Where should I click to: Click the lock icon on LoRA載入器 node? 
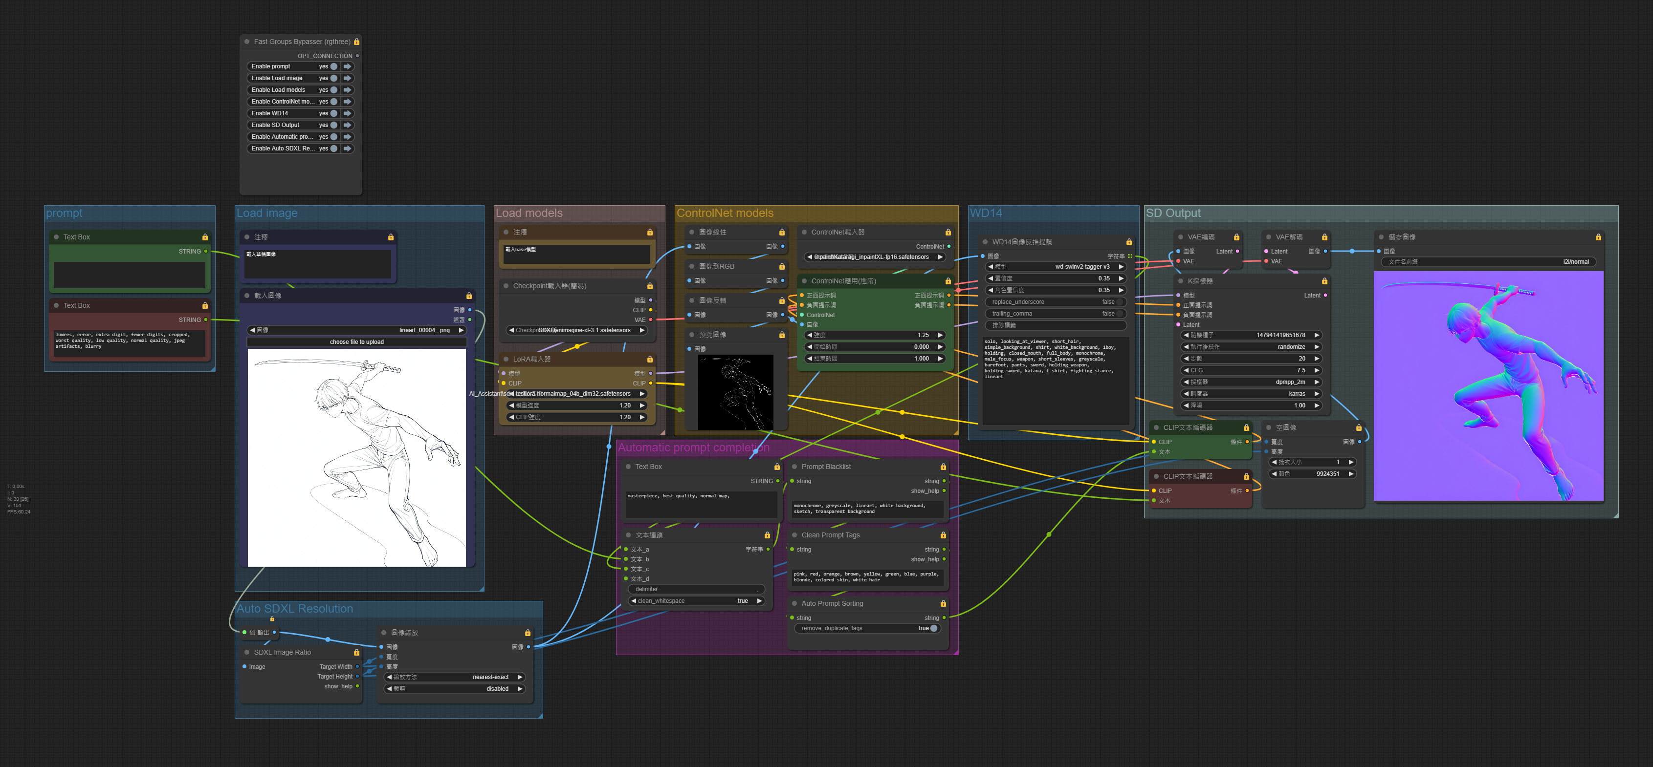[649, 359]
